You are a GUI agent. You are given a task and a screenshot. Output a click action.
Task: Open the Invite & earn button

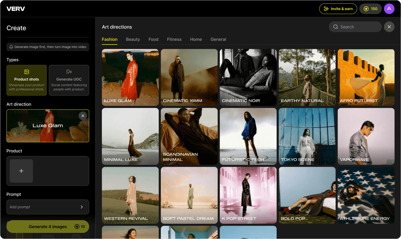pos(338,9)
